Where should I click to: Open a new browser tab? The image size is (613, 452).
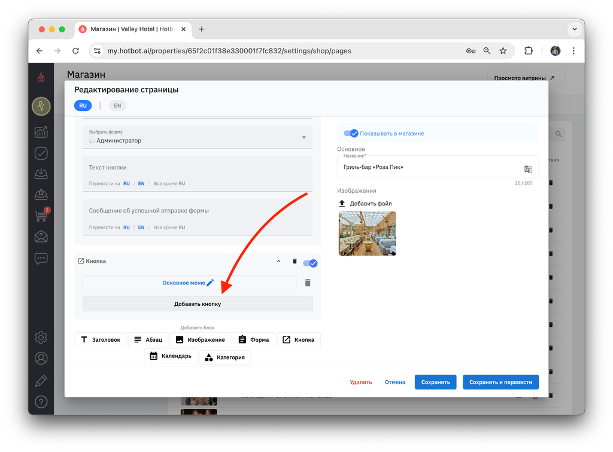(202, 29)
